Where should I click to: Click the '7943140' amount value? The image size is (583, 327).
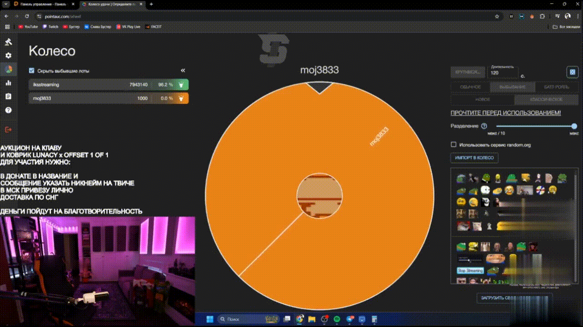[138, 84]
